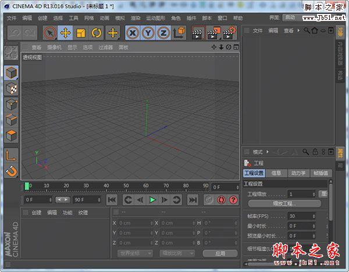
Task: Click the 应用 apply button
Action: pos(220,253)
